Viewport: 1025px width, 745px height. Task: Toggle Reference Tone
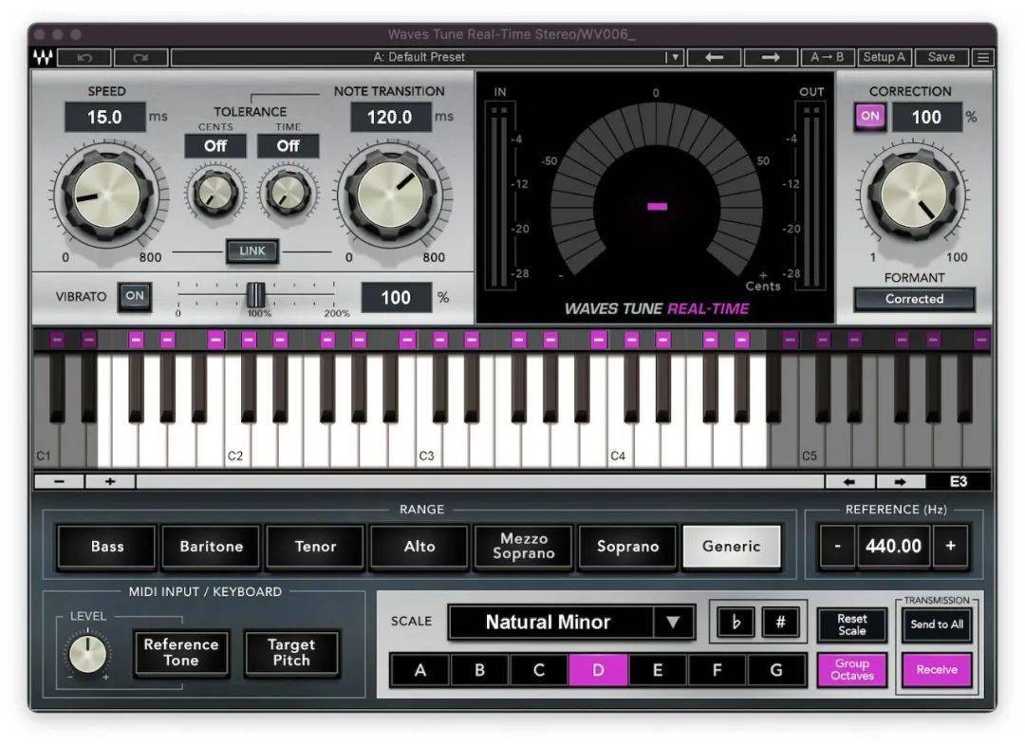tap(181, 652)
